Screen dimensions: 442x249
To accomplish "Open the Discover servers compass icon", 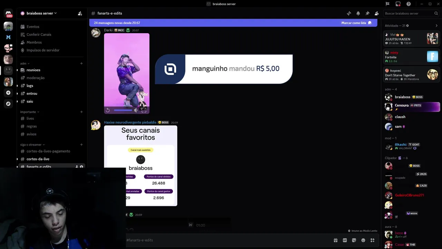I will point(8,103).
